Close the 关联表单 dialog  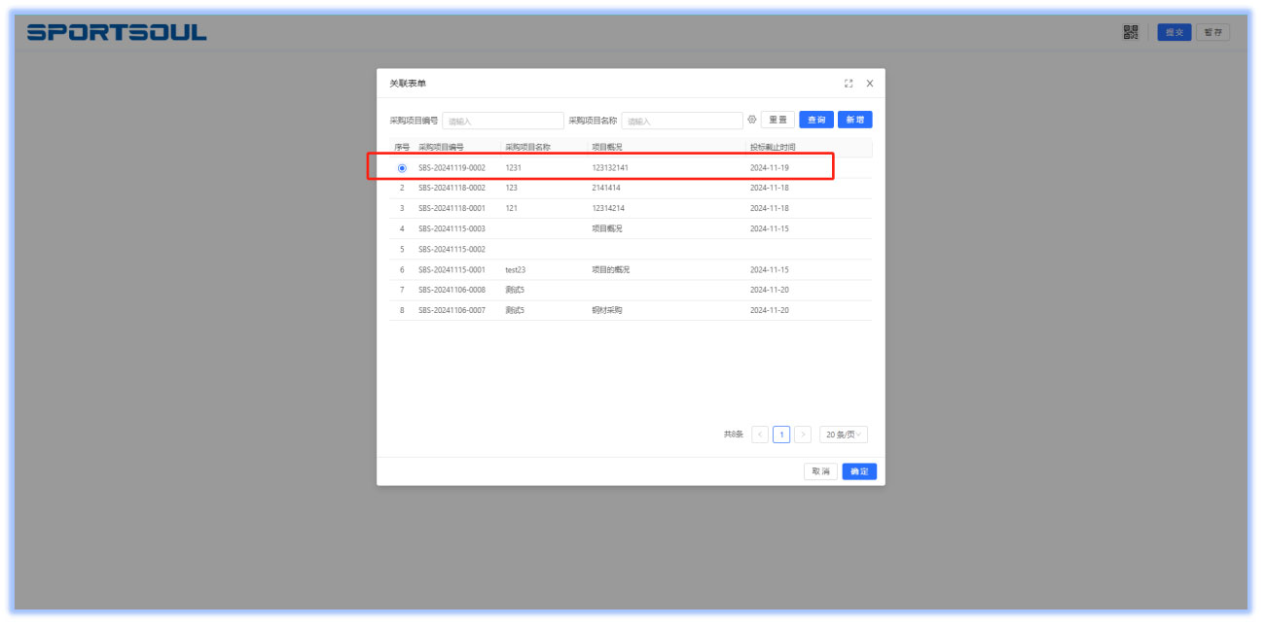pyautogui.click(x=870, y=84)
